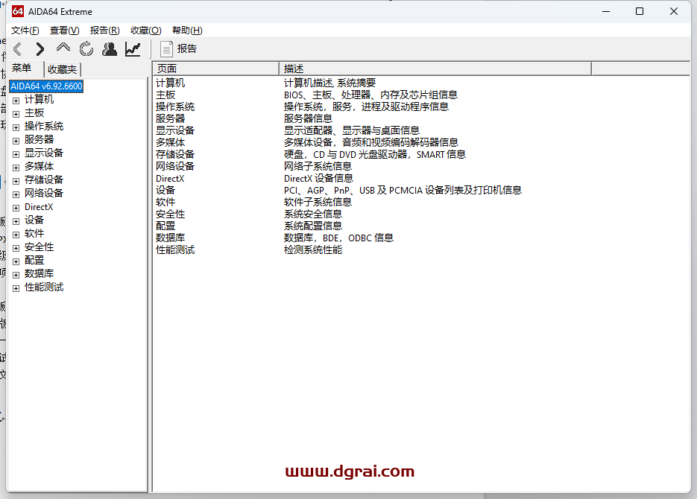697x499 pixels.
Task: Click 配置 in the 页面 list
Action: click(165, 226)
